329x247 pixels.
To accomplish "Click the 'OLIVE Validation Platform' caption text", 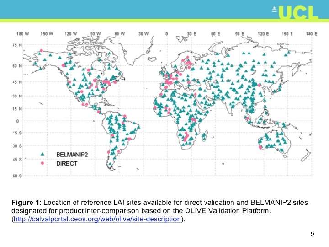I will (228, 211).
